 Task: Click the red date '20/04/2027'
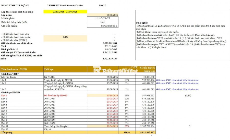coord(112,102)
